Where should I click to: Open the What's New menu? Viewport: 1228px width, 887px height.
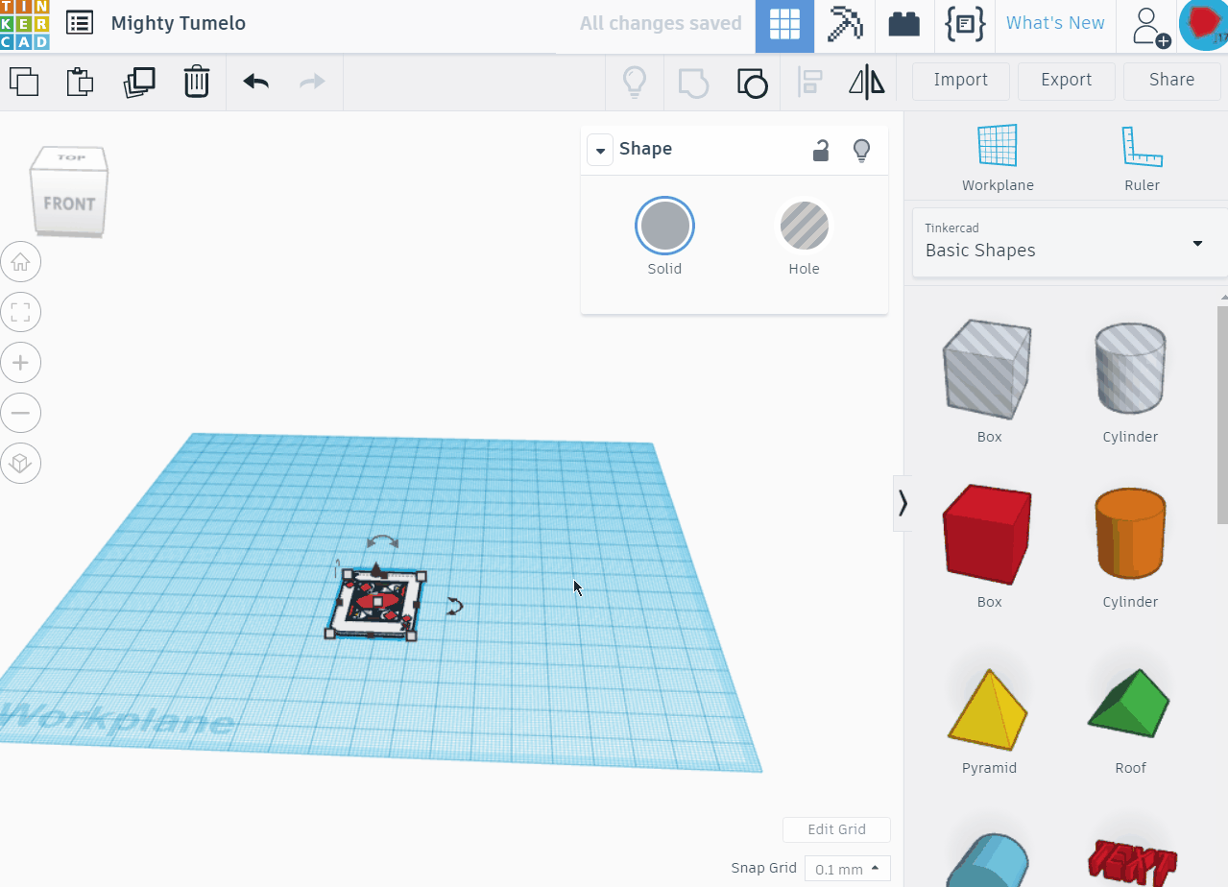click(x=1054, y=23)
